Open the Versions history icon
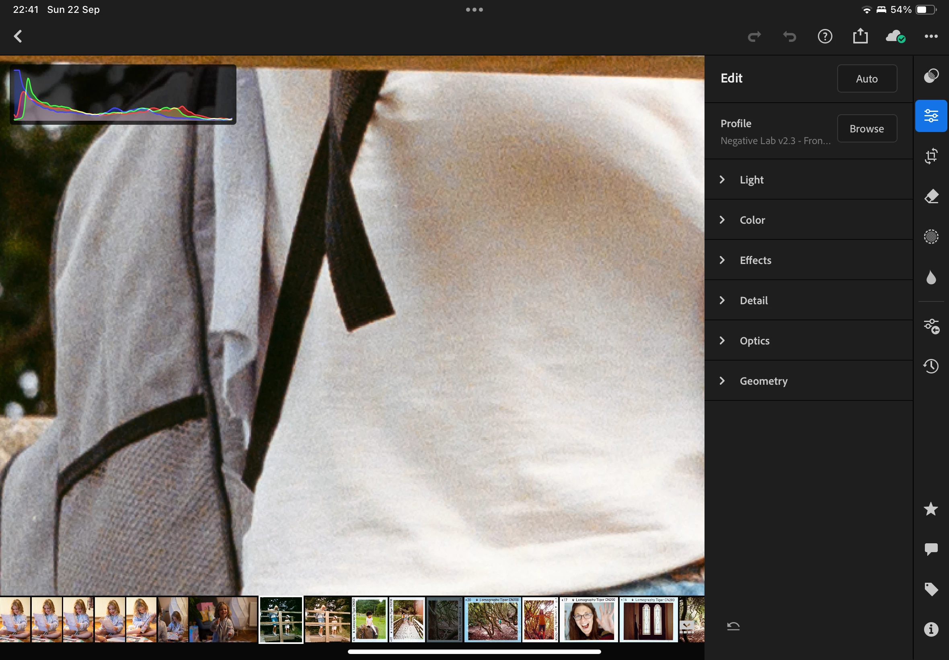The width and height of the screenshot is (949, 660). point(931,366)
